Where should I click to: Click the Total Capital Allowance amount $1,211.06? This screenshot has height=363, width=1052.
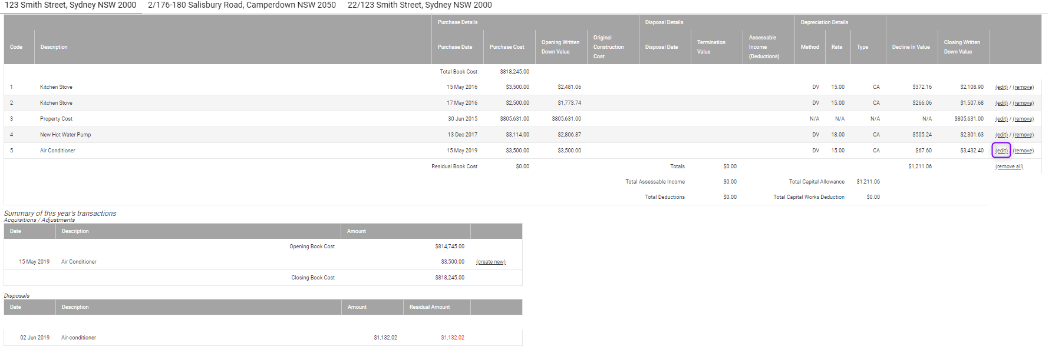868,182
